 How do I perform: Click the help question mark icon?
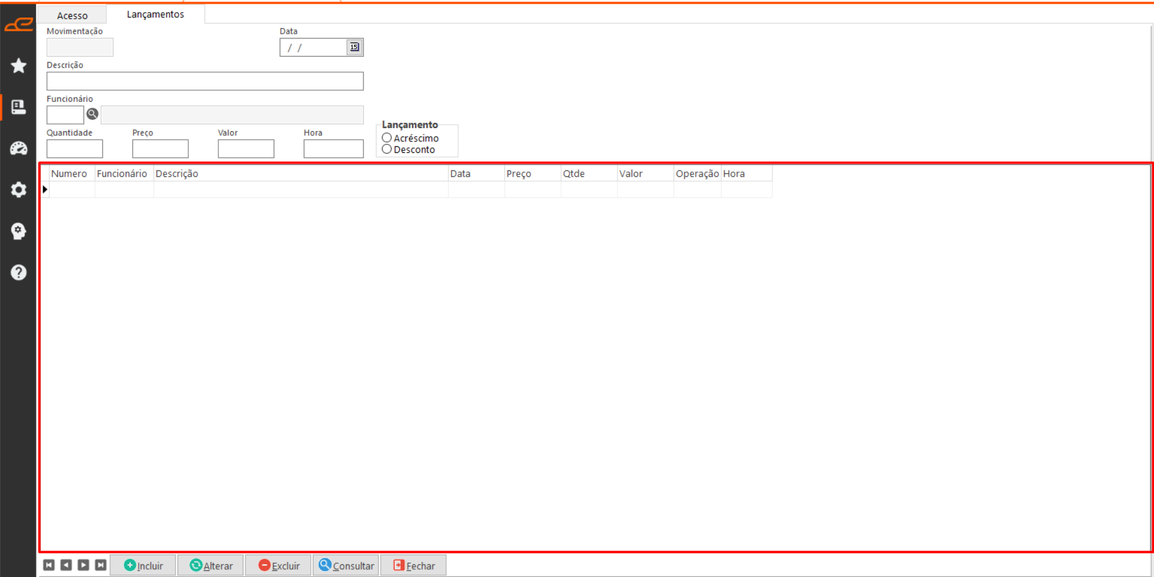(19, 273)
